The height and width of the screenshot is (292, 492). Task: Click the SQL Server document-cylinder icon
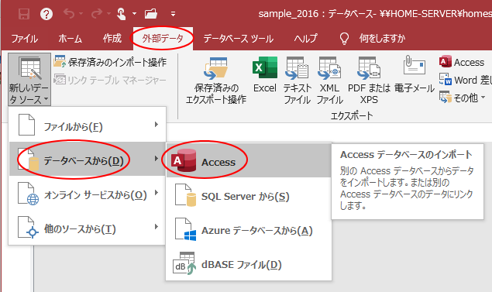tap(185, 194)
